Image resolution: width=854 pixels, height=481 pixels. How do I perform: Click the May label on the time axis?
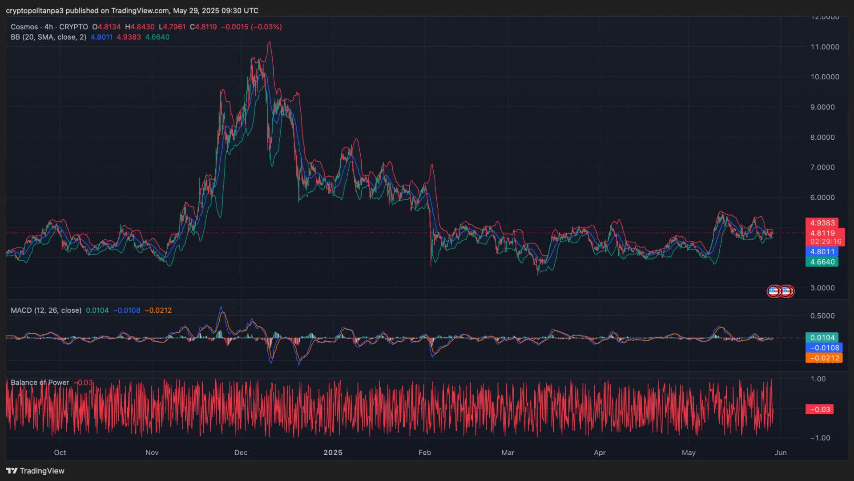tap(689, 453)
